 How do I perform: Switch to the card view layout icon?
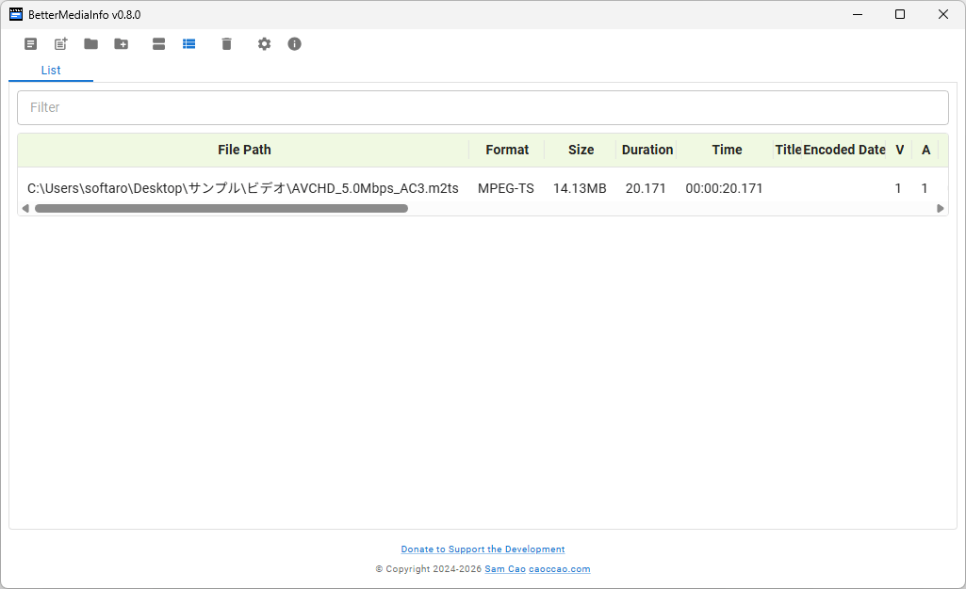159,44
